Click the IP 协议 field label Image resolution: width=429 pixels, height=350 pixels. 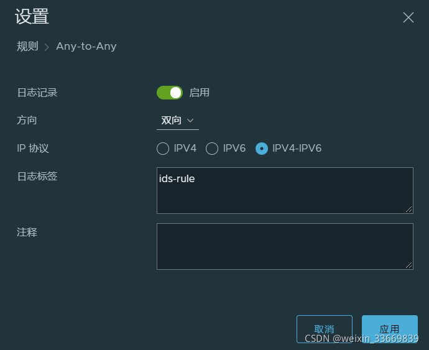[x=32, y=149]
